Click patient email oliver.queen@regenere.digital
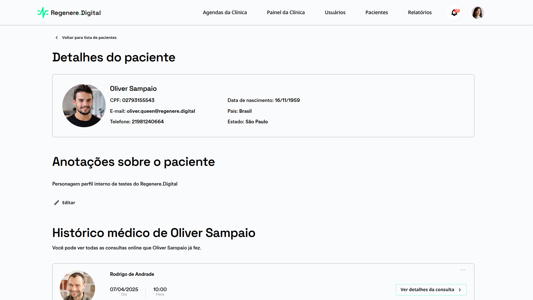The image size is (533, 300). 161,111
